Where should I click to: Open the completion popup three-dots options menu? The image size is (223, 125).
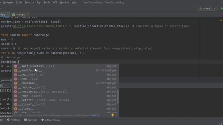coord(117,115)
